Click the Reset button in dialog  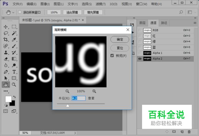coord(120,48)
